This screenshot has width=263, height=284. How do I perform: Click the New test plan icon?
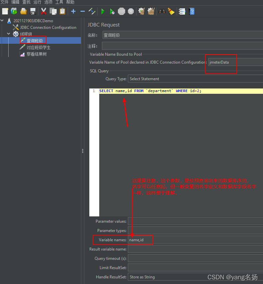[x=5, y=12]
